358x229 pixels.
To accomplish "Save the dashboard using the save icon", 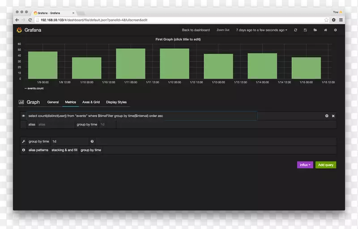I will pos(305,30).
